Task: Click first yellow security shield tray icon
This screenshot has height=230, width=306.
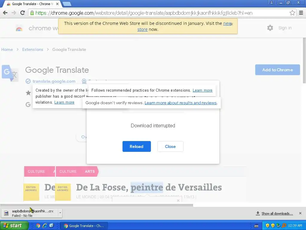Action: pos(267,226)
